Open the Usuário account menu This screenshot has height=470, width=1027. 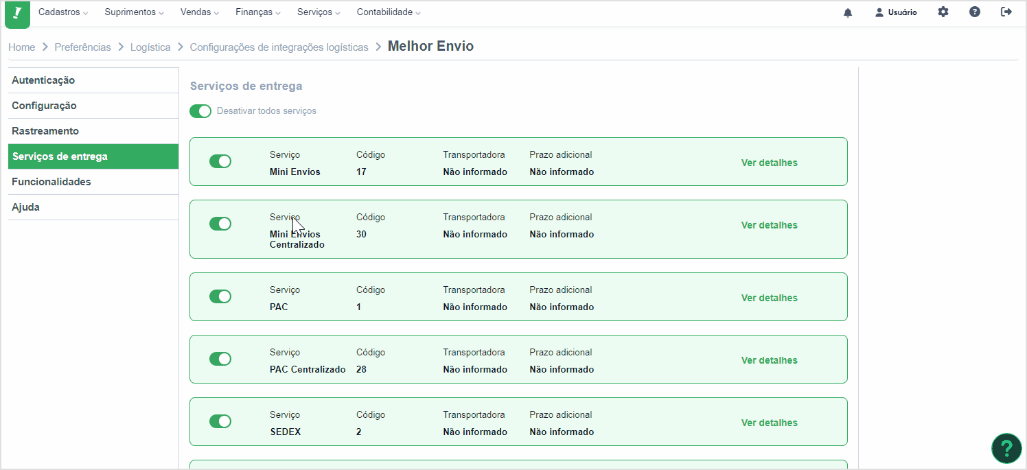(x=896, y=12)
